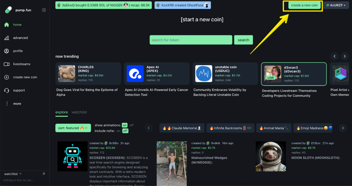Turn show animations off
The image size is (352, 186).
(131, 125)
